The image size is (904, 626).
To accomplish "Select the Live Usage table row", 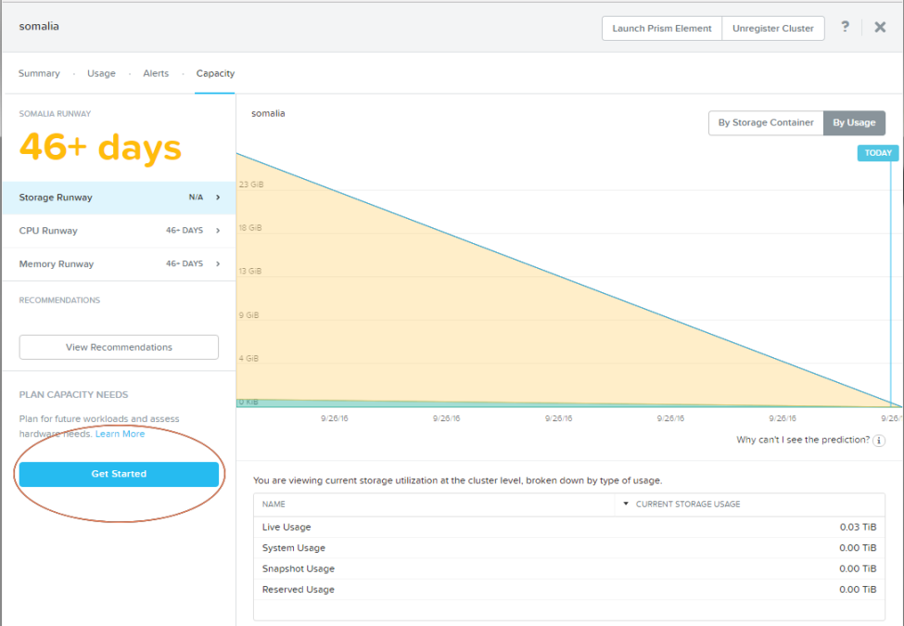I will pos(569,528).
